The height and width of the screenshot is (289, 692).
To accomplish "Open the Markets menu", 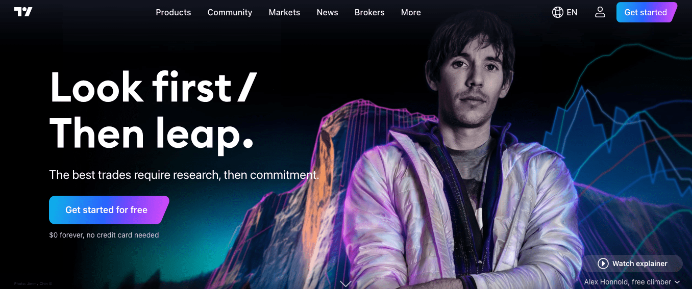I will pos(284,12).
